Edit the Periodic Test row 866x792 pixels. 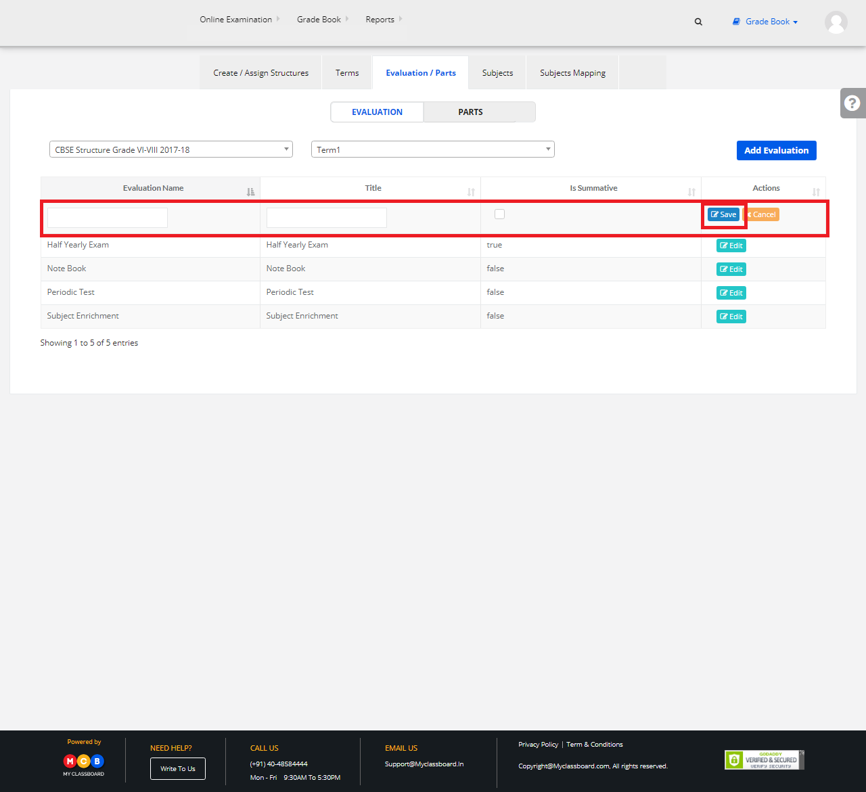(731, 293)
